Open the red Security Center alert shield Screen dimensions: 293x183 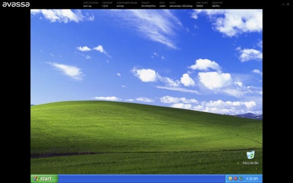pyautogui.click(x=236, y=179)
